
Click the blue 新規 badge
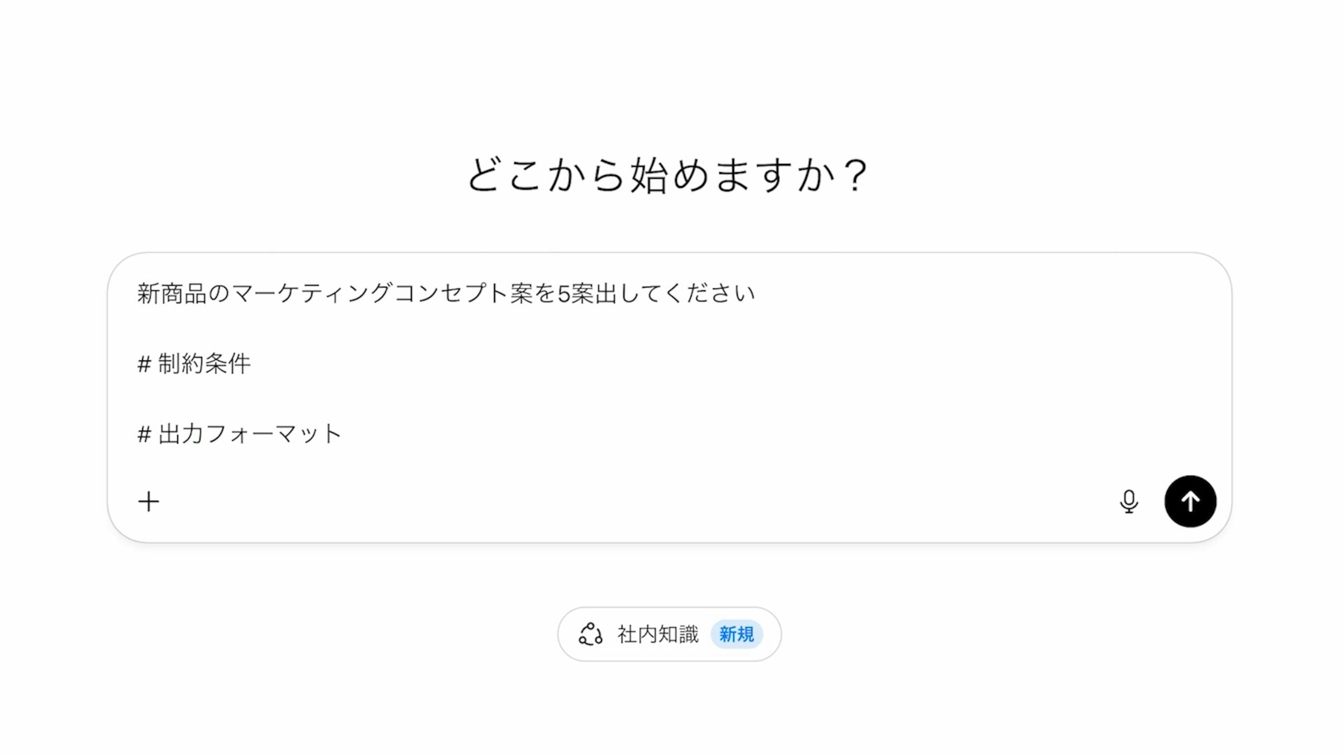click(737, 635)
